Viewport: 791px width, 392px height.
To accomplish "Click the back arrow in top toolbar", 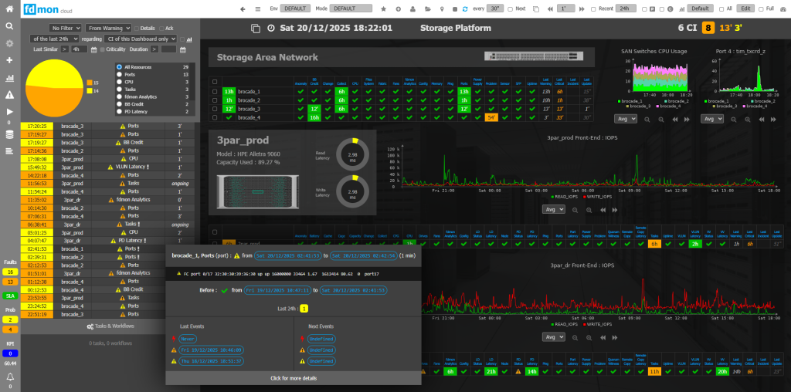I will (244, 8).
